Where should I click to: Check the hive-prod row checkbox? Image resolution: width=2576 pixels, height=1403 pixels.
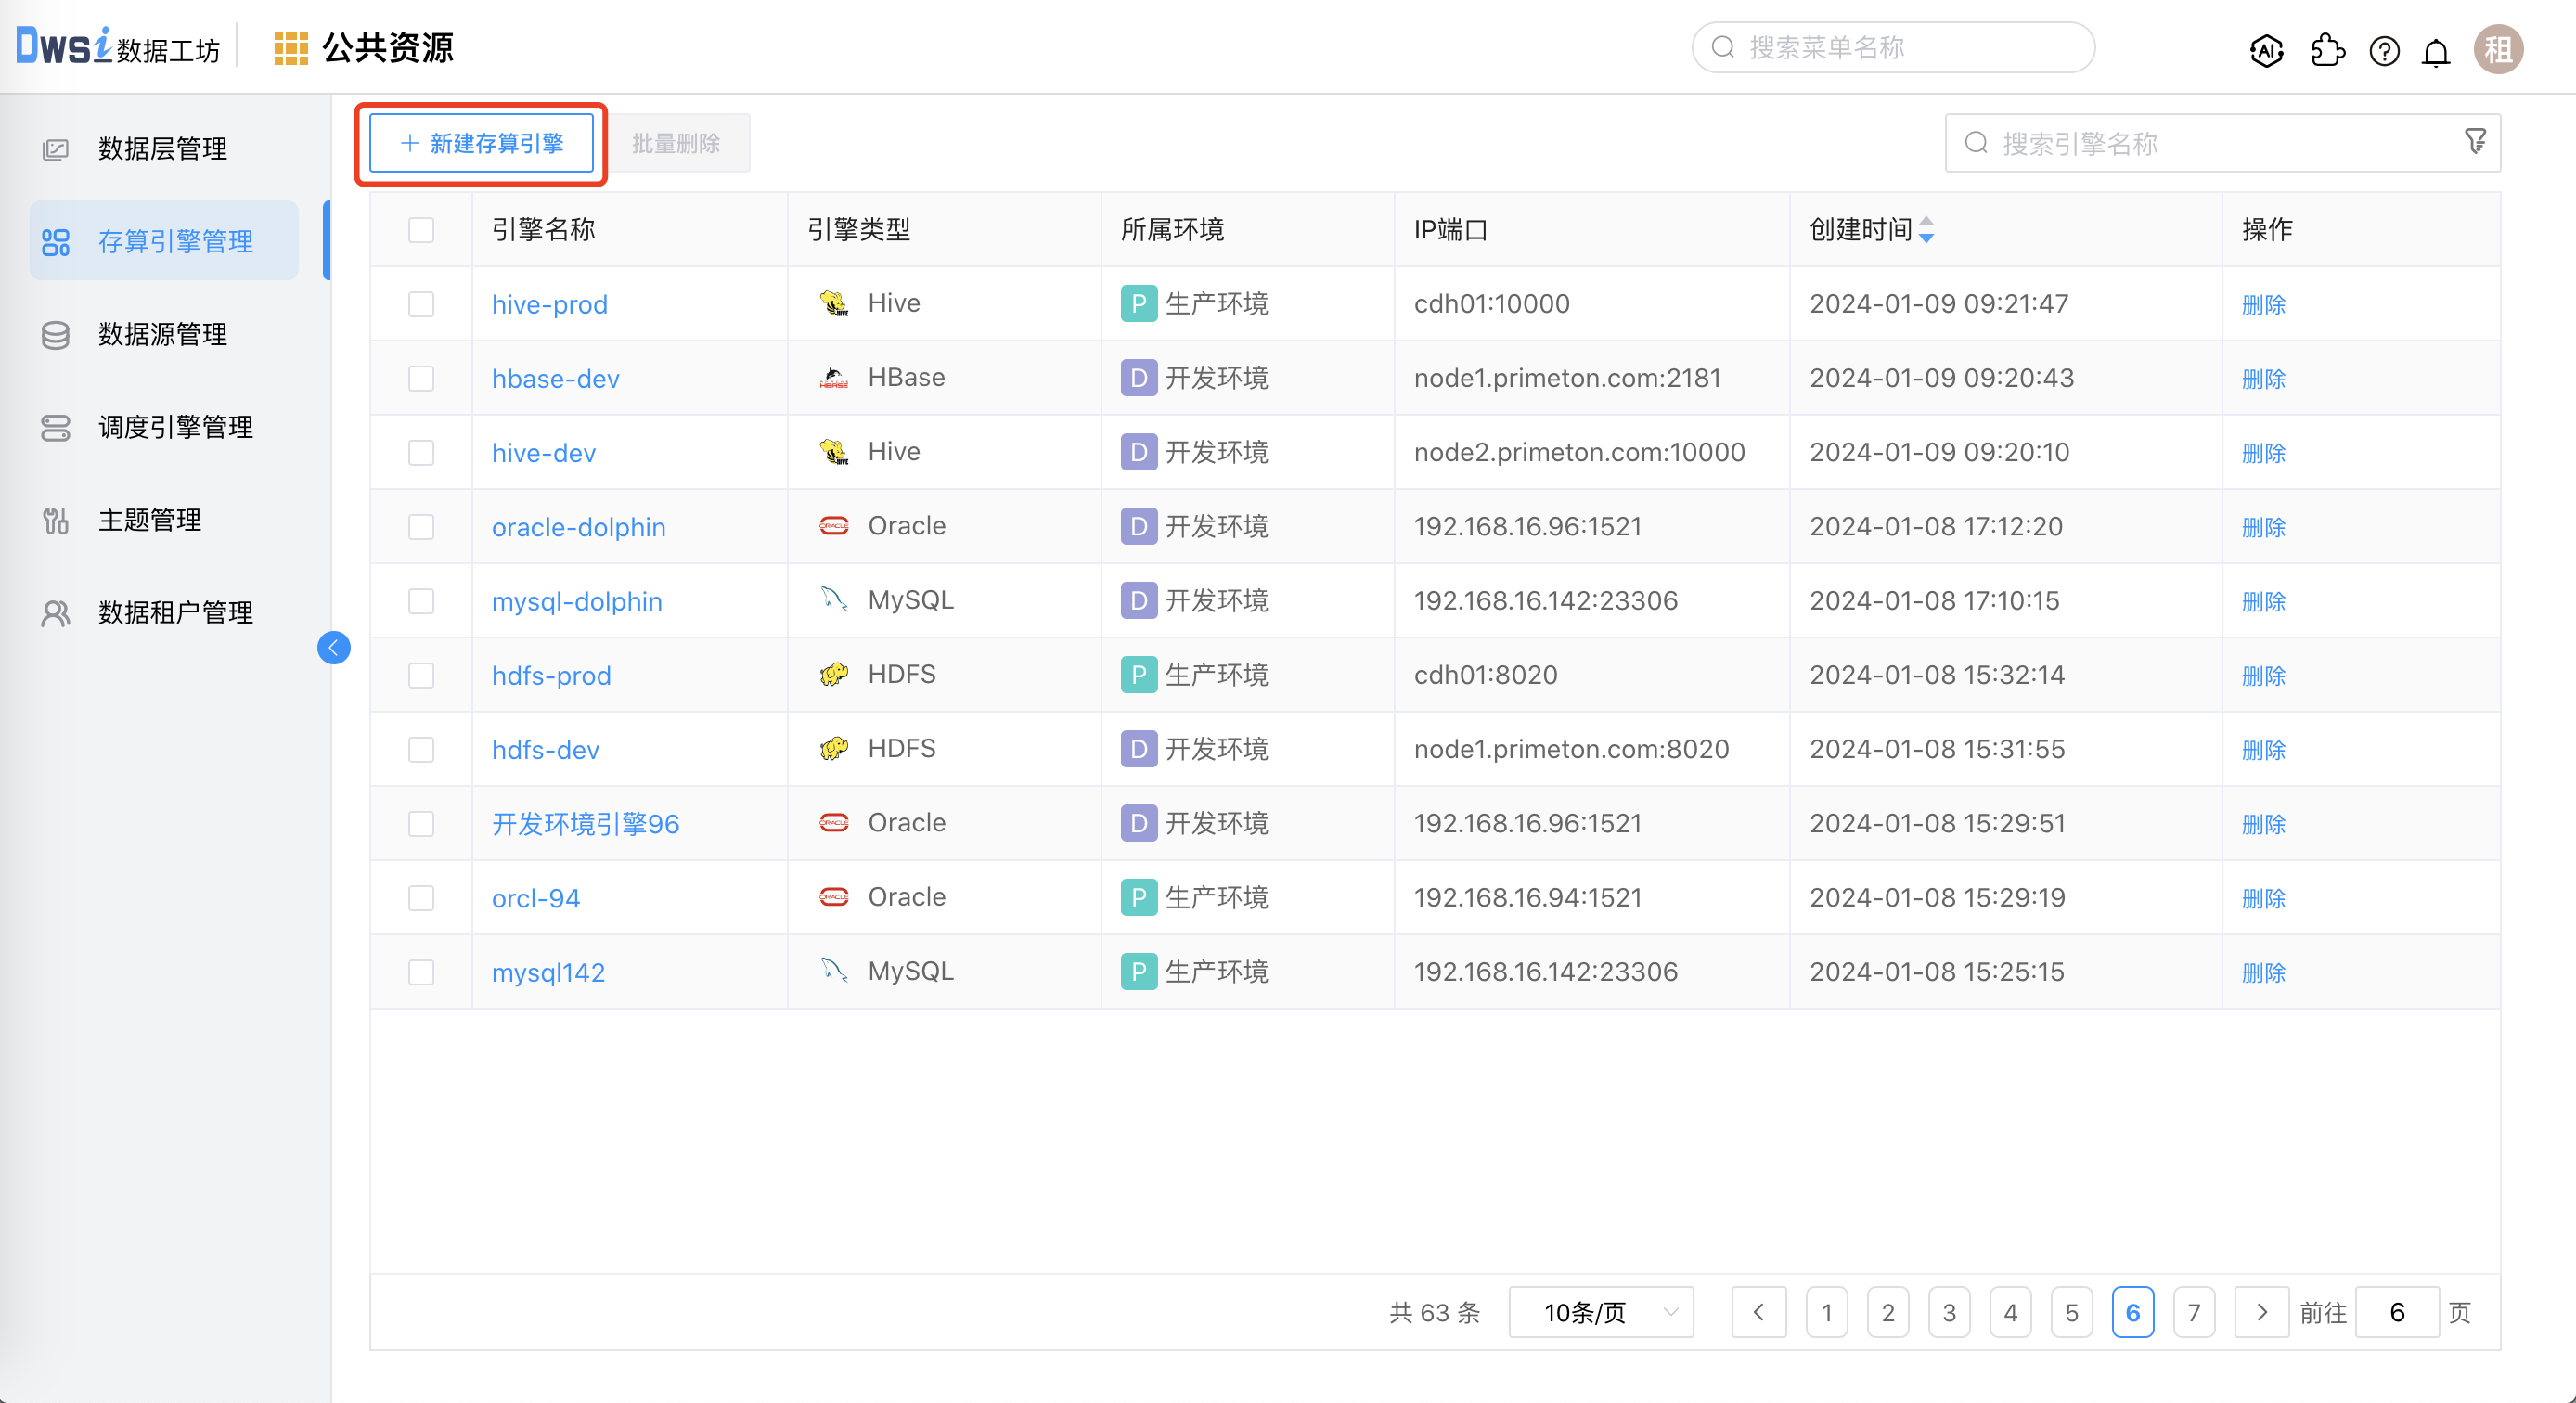point(421,304)
